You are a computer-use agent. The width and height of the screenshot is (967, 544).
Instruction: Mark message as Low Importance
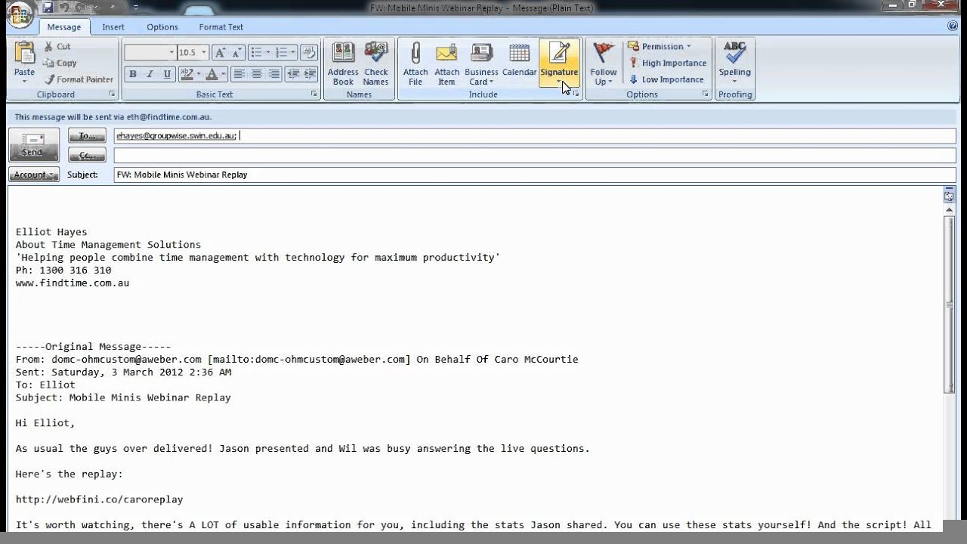click(x=666, y=79)
